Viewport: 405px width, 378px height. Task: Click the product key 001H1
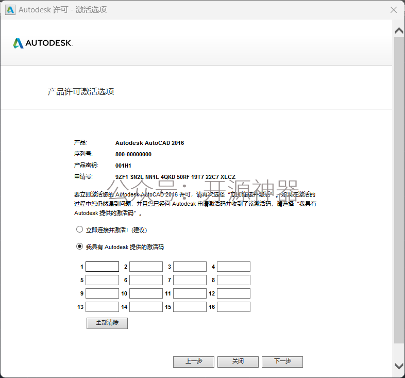coord(123,166)
